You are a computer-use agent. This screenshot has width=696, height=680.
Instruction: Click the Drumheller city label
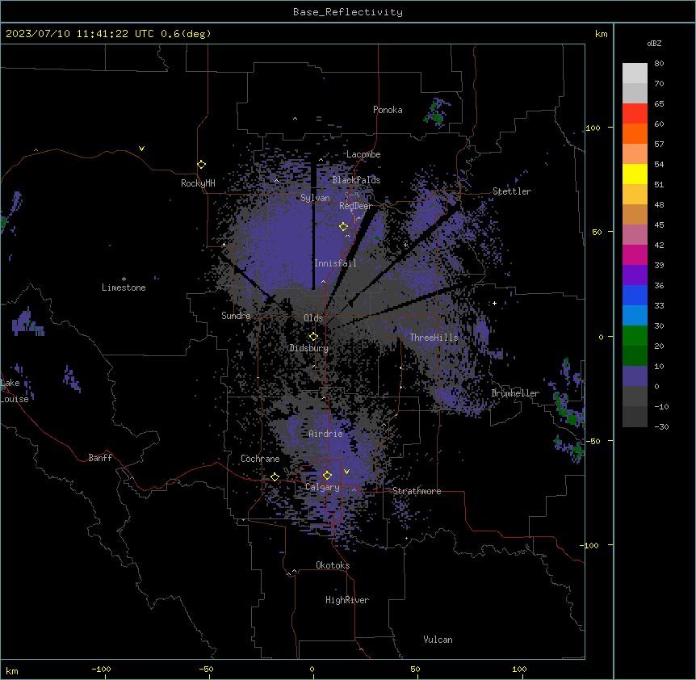(x=515, y=393)
